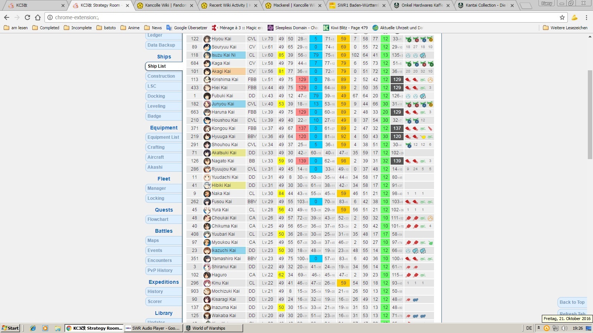
Task: Click Hiyou Kai's first green aircraft icon
Action: pyautogui.click(x=408, y=39)
